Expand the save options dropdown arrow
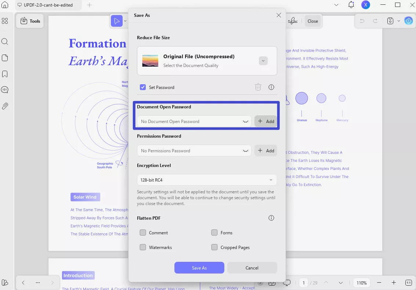 coord(398,21)
